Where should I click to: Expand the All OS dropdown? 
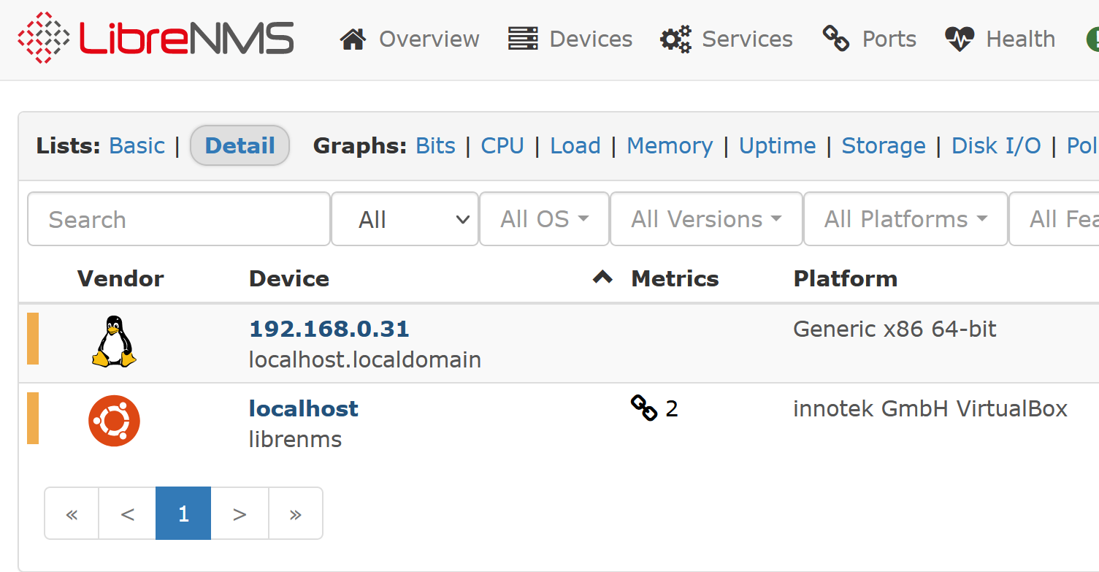point(544,219)
